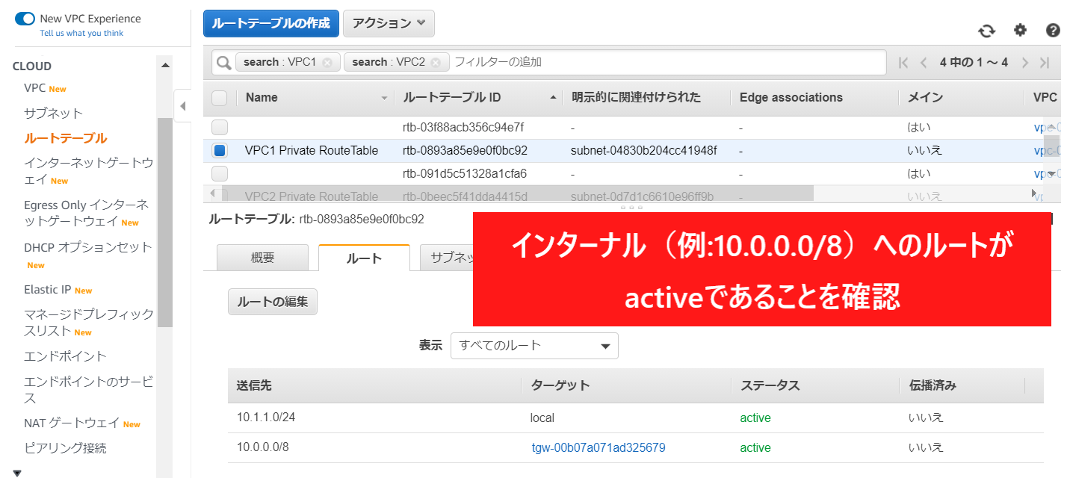Open the すべてのルート display filter dropdown

(534, 346)
